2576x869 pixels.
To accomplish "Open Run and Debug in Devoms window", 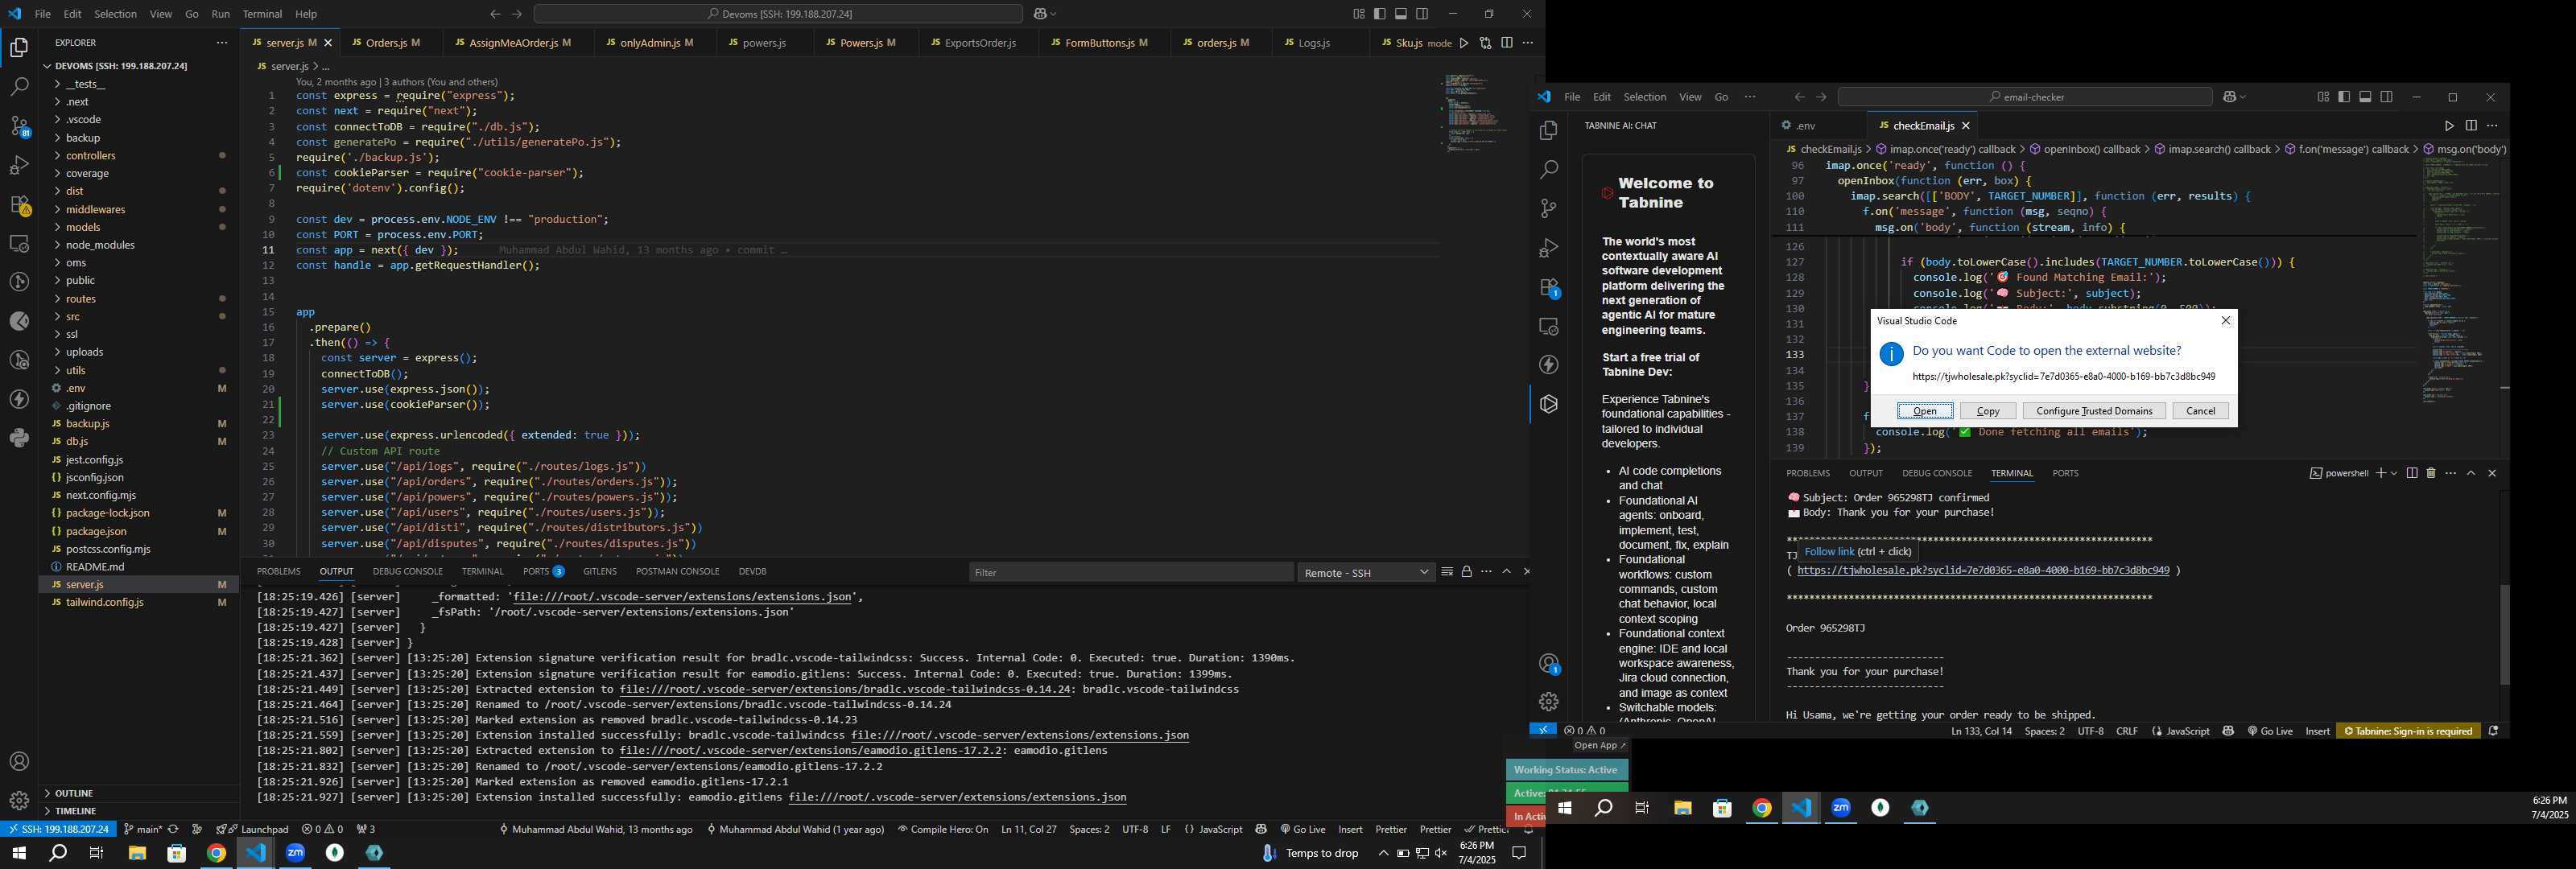I will click(x=19, y=165).
